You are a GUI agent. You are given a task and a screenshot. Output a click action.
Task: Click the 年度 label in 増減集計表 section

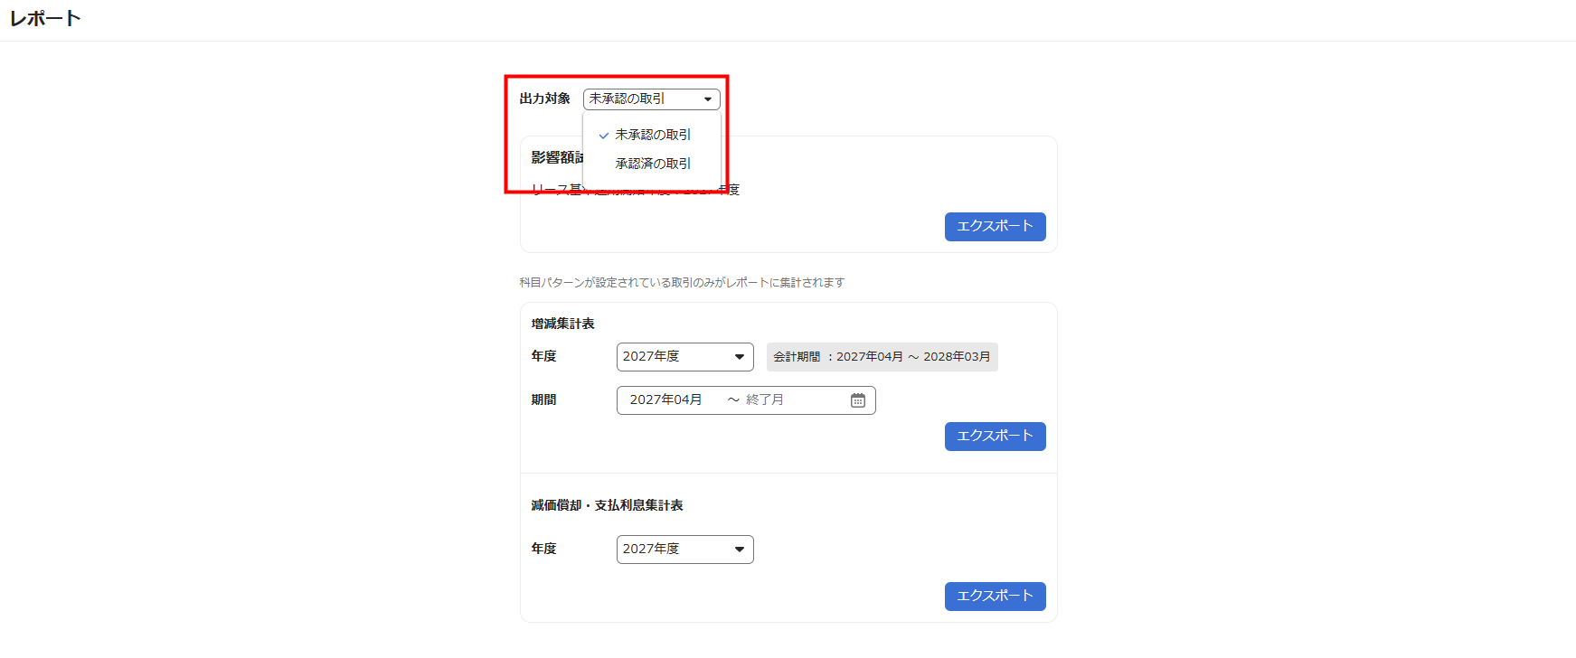click(543, 356)
